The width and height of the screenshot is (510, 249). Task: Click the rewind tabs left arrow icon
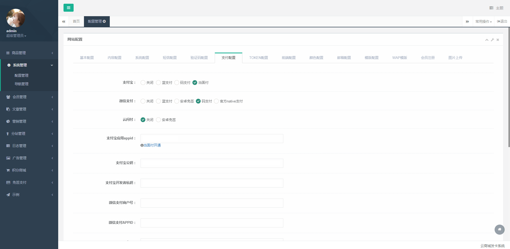pyautogui.click(x=64, y=22)
